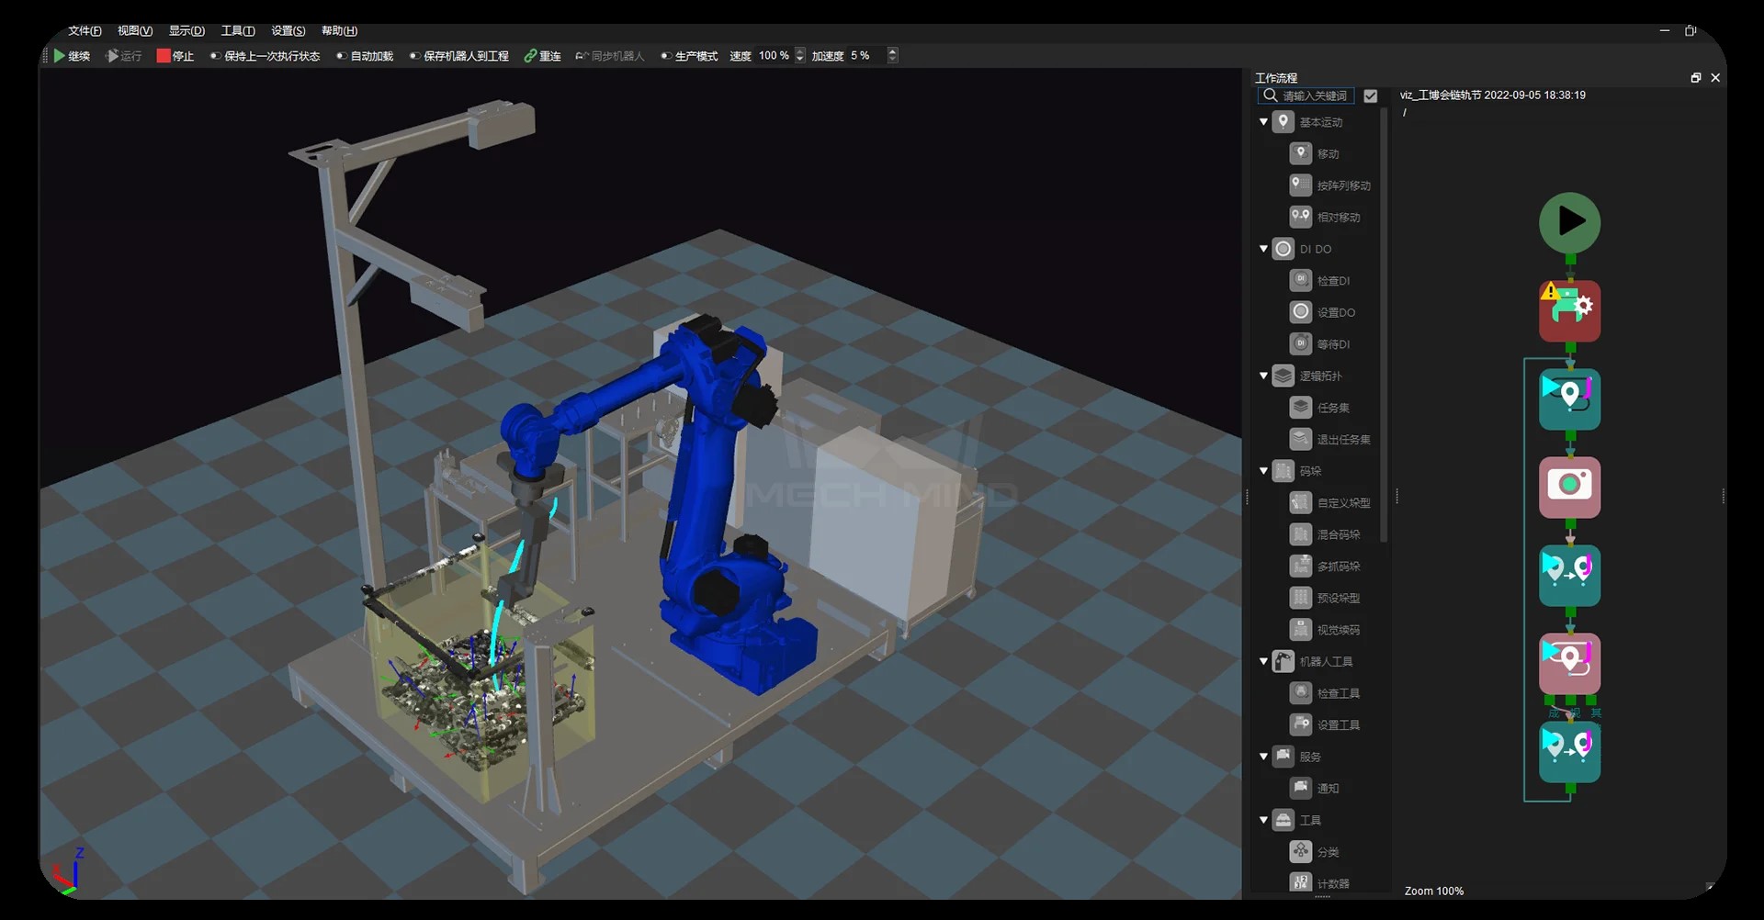The image size is (1764, 920).
Task: Enable the 自动加载 toggle
Action: [341, 56]
